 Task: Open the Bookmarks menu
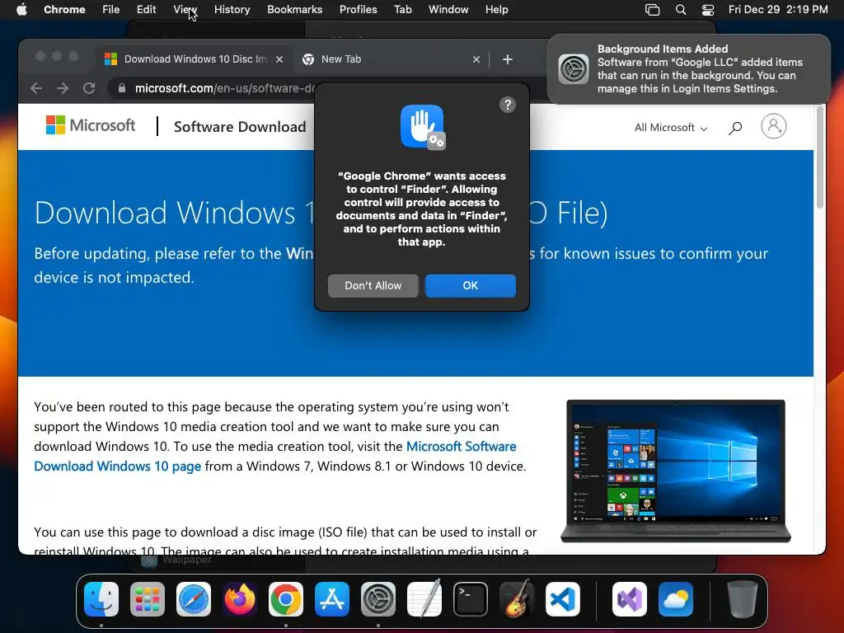click(x=294, y=9)
